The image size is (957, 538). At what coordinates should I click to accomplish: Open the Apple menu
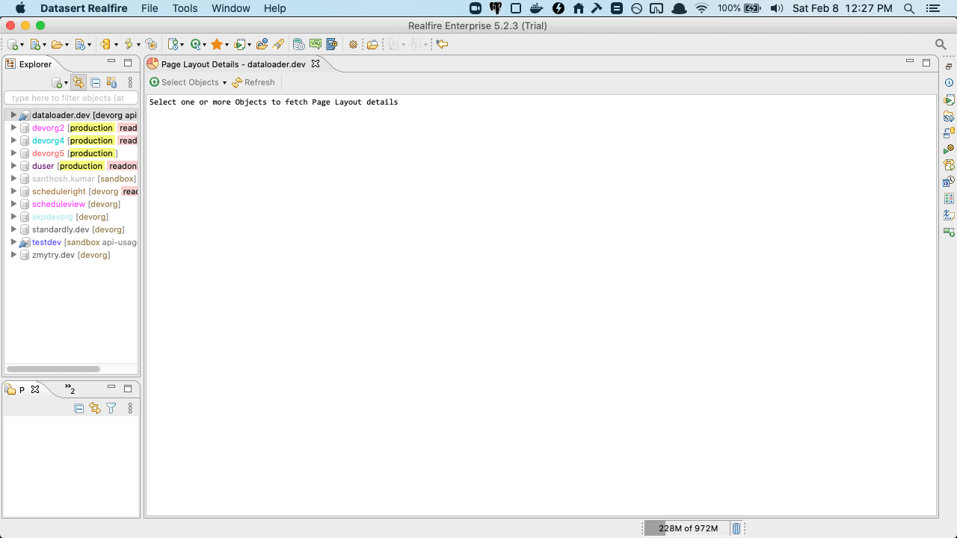click(20, 8)
